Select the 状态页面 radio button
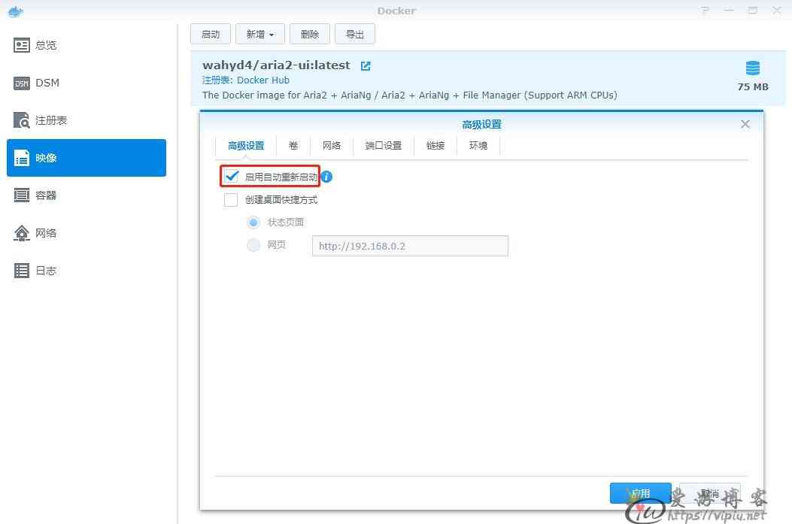Viewport: 792px width, 524px height. pos(253,223)
